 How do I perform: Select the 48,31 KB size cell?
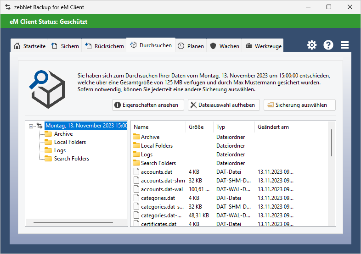pyautogui.click(x=199, y=215)
